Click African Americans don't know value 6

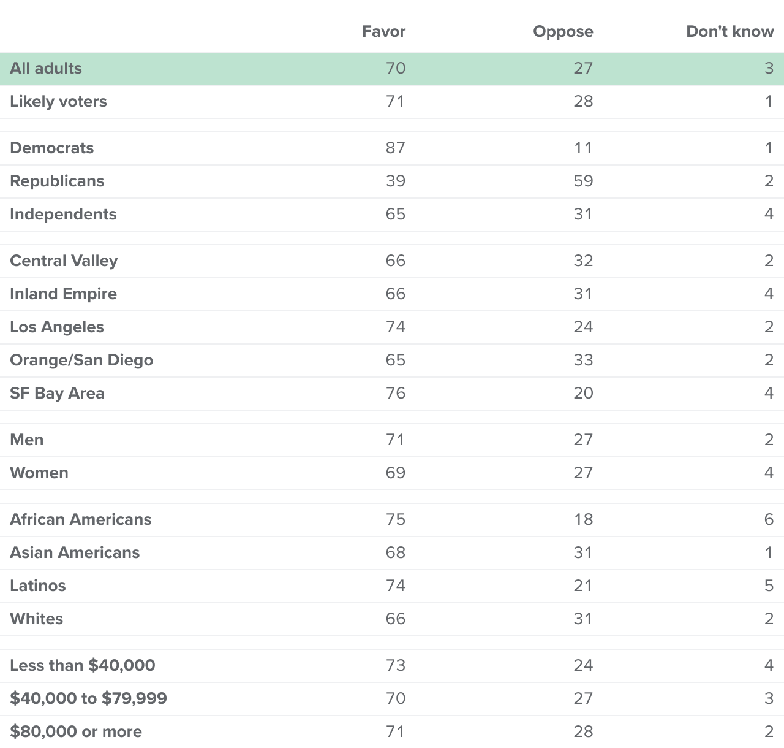(769, 519)
